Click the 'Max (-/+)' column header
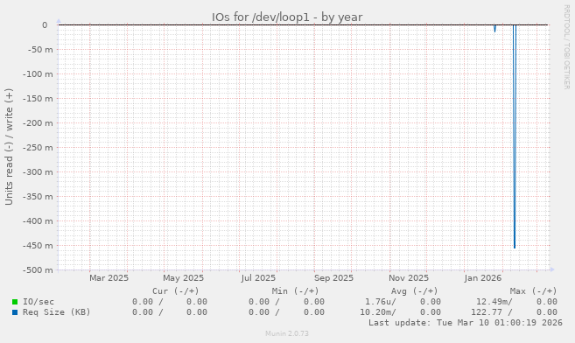The image size is (575, 343). point(534,291)
